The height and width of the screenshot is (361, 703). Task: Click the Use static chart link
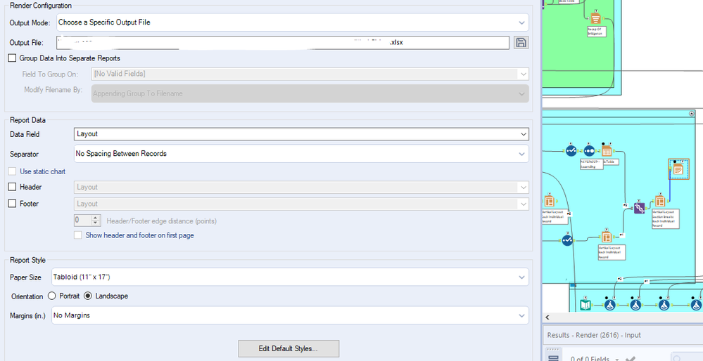43,171
